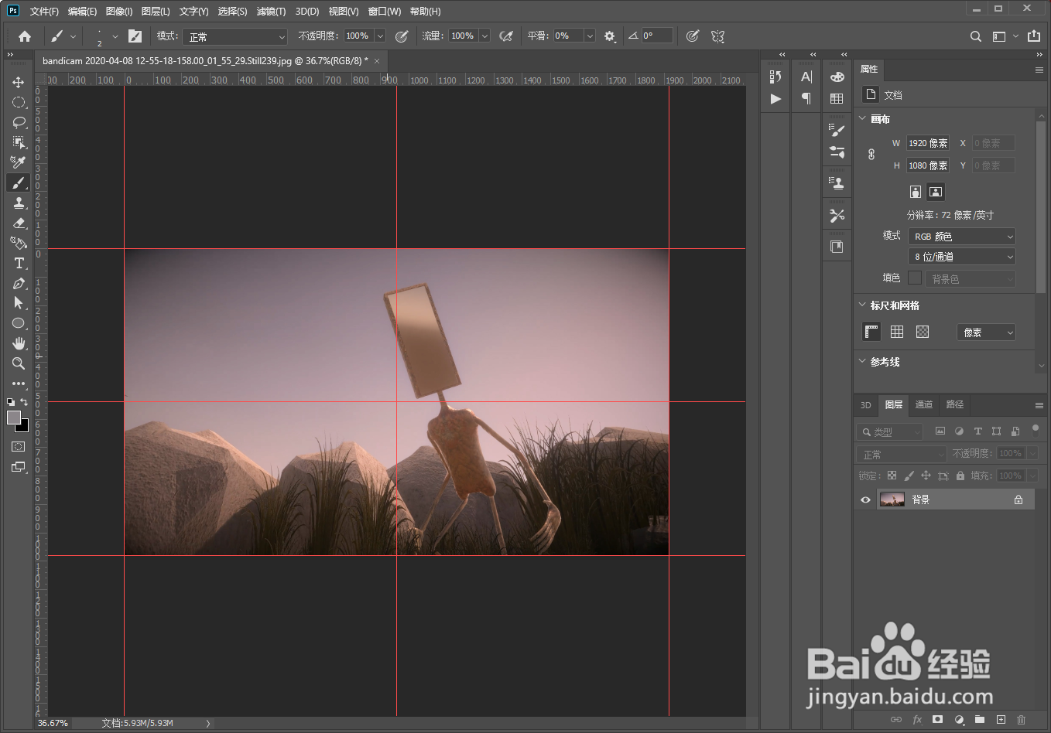
Task: Open the 模式 blend mode dropdown in options bar
Action: click(235, 36)
